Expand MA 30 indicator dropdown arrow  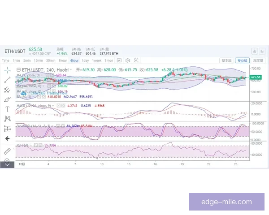tap(44, 86)
